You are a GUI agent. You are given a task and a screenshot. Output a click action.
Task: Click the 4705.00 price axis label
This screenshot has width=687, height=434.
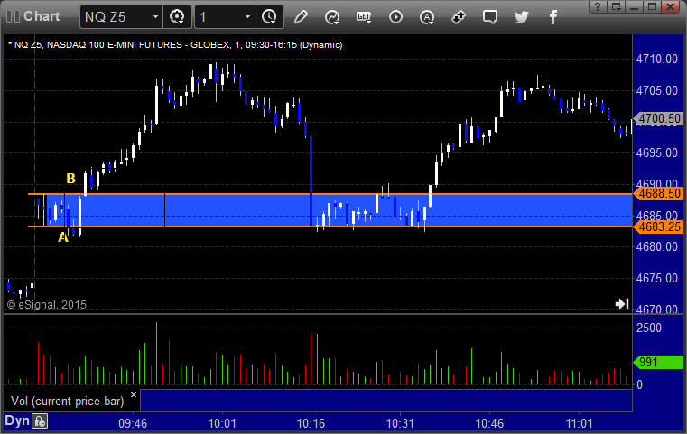[x=657, y=90]
